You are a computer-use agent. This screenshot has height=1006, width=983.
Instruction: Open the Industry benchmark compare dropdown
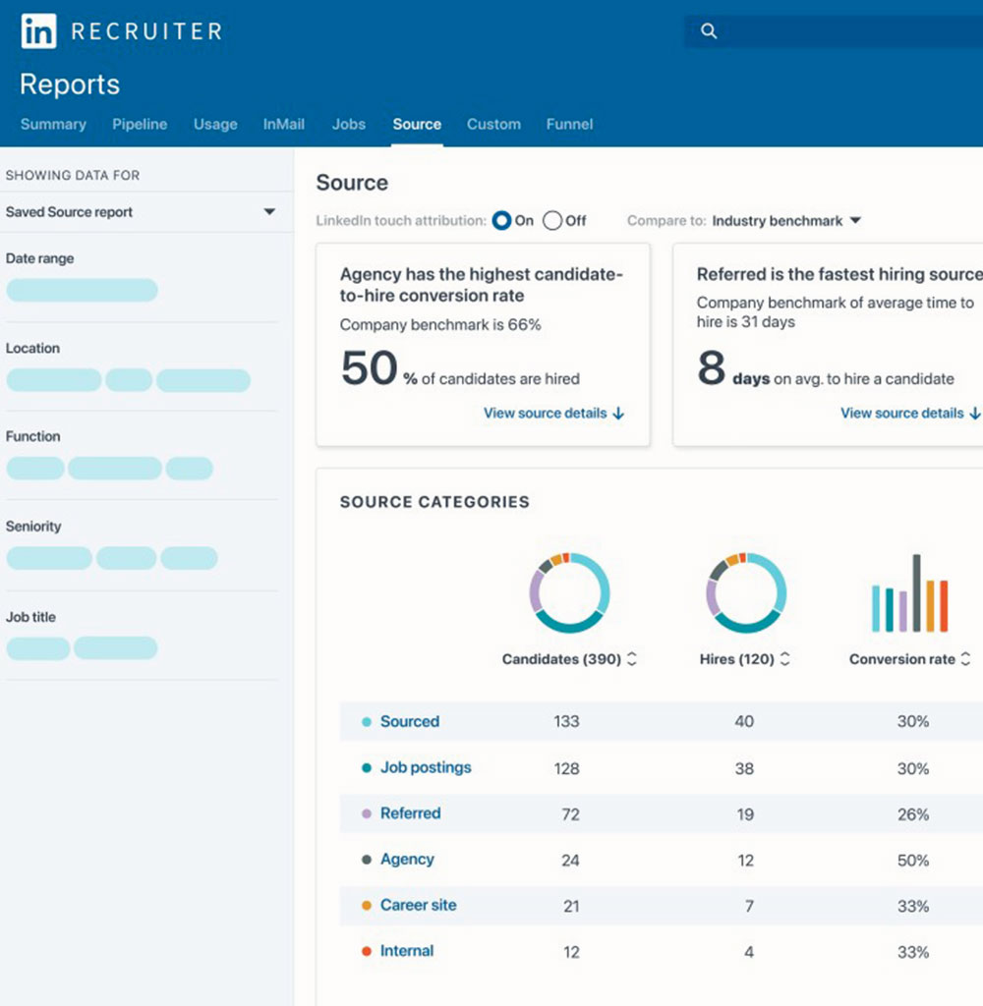coord(785,221)
